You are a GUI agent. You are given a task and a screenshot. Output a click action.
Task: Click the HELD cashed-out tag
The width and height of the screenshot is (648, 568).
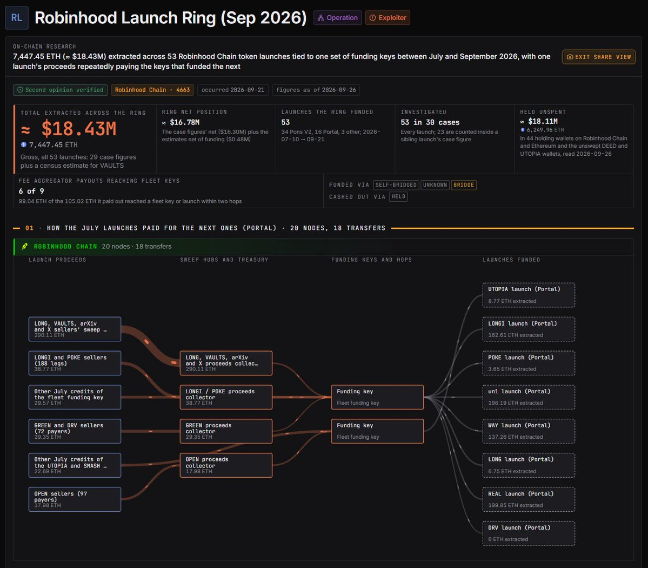(x=398, y=196)
